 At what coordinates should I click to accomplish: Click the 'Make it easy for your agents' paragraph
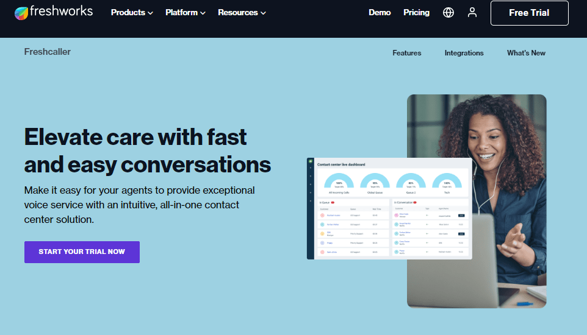139,205
